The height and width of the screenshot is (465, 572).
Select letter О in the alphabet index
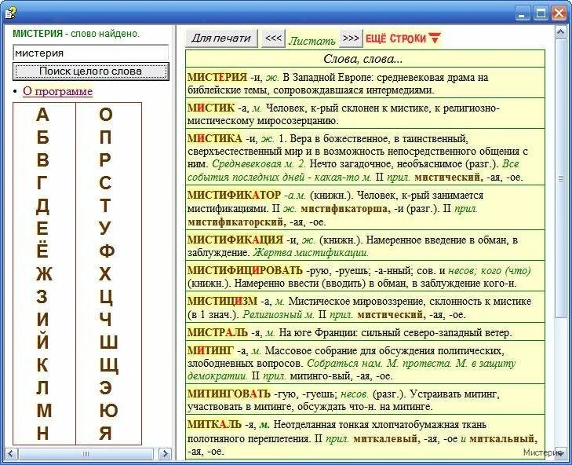tap(106, 115)
